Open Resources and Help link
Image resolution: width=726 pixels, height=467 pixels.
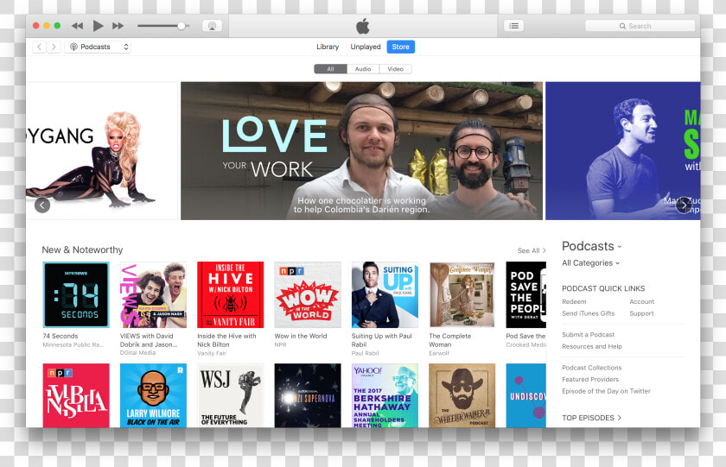[x=592, y=346]
